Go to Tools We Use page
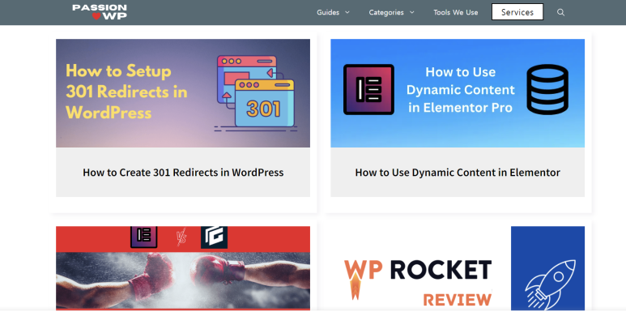The height and width of the screenshot is (312, 626). click(455, 12)
